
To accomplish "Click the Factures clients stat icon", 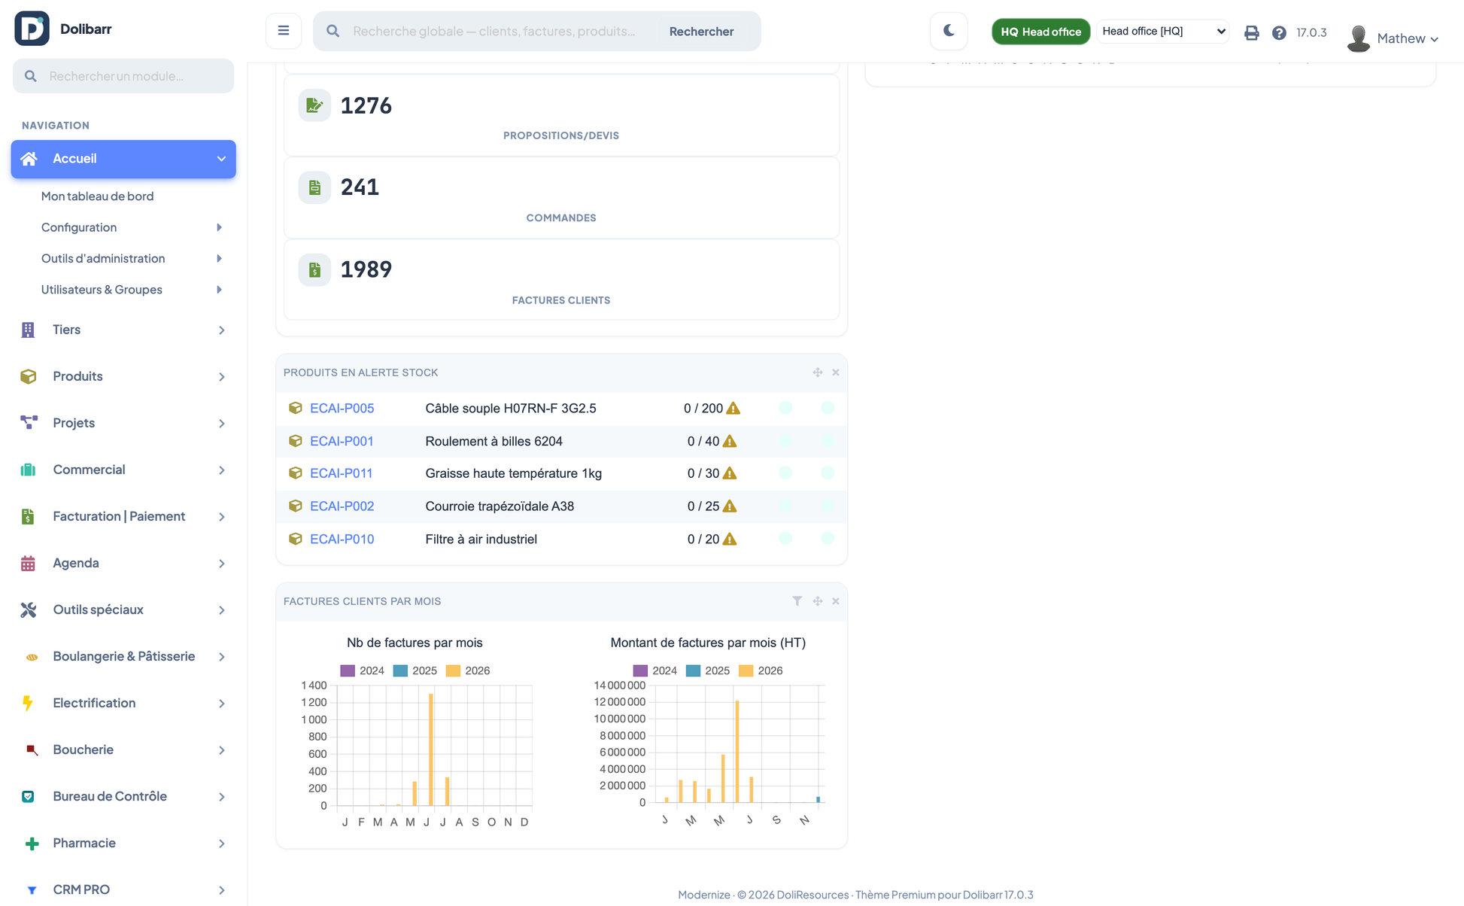I will pyautogui.click(x=314, y=269).
